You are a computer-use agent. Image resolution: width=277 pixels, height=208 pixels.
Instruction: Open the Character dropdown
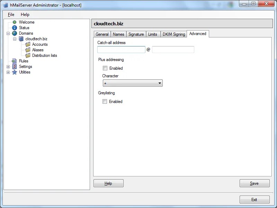coord(133,83)
